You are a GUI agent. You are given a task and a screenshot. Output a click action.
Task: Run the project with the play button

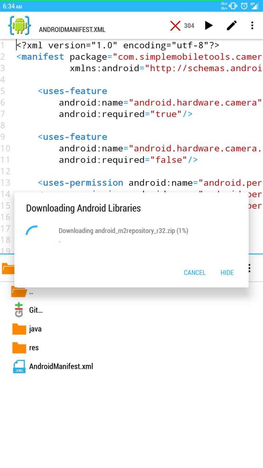(x=209, y=25)
